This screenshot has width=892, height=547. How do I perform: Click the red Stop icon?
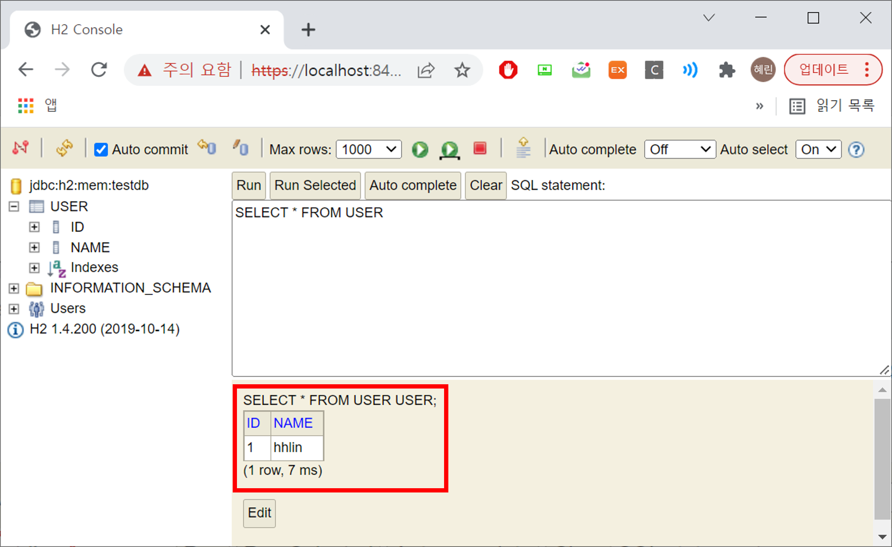tap(480, 149)
